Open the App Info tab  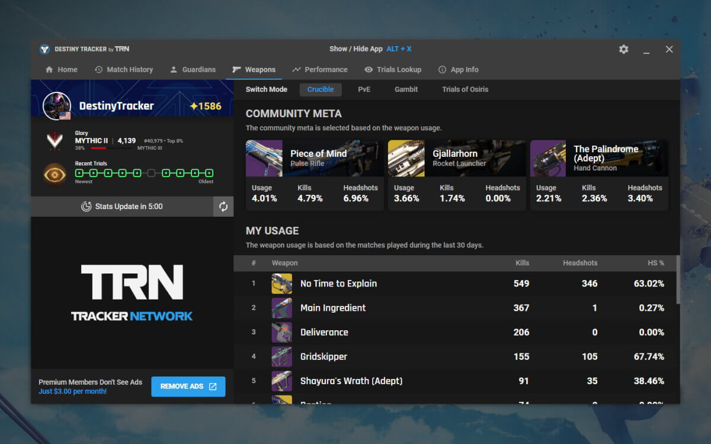click(x=458, y=69)
